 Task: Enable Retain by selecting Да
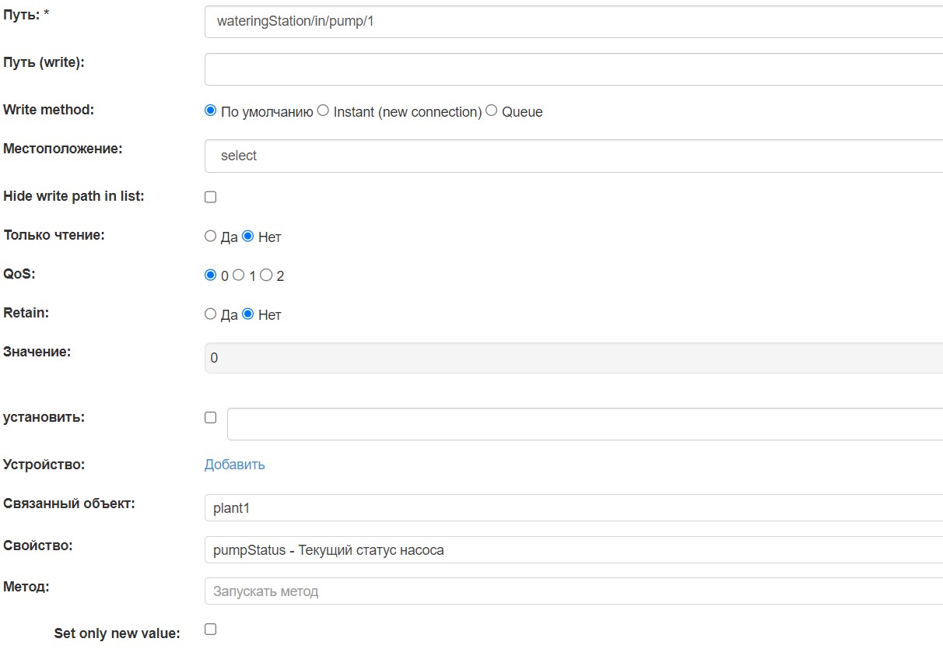coord(210,314)
